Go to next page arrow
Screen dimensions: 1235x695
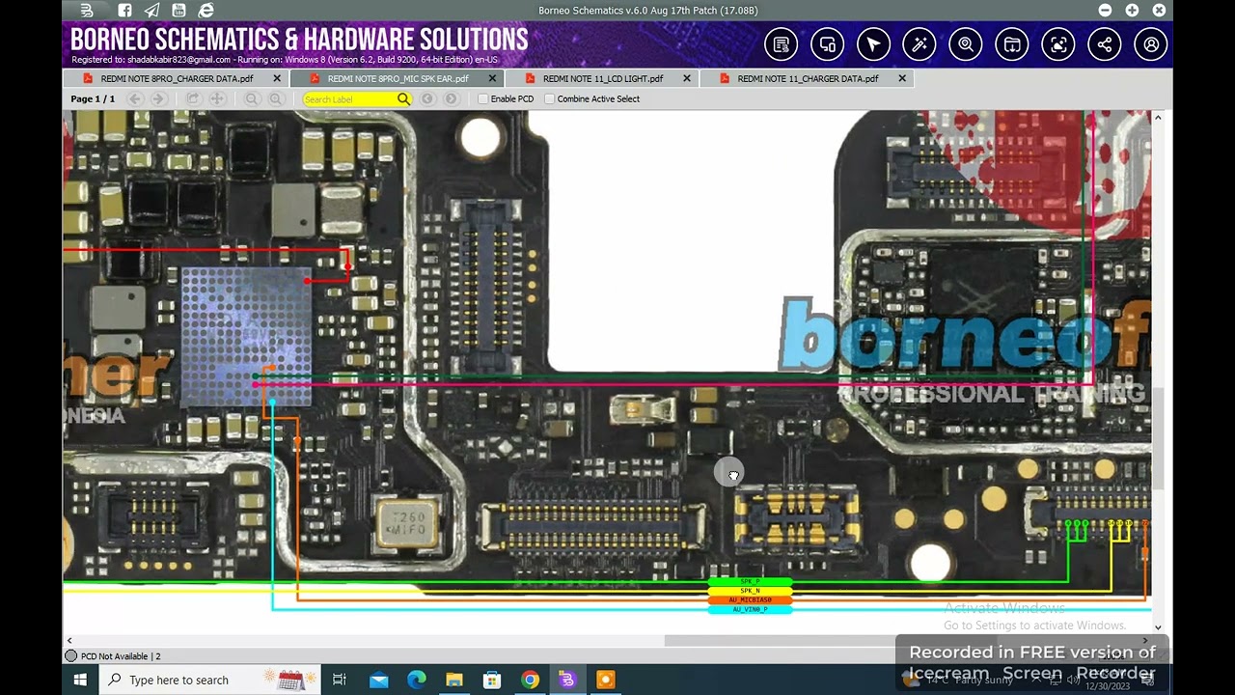tap(159, 98)
